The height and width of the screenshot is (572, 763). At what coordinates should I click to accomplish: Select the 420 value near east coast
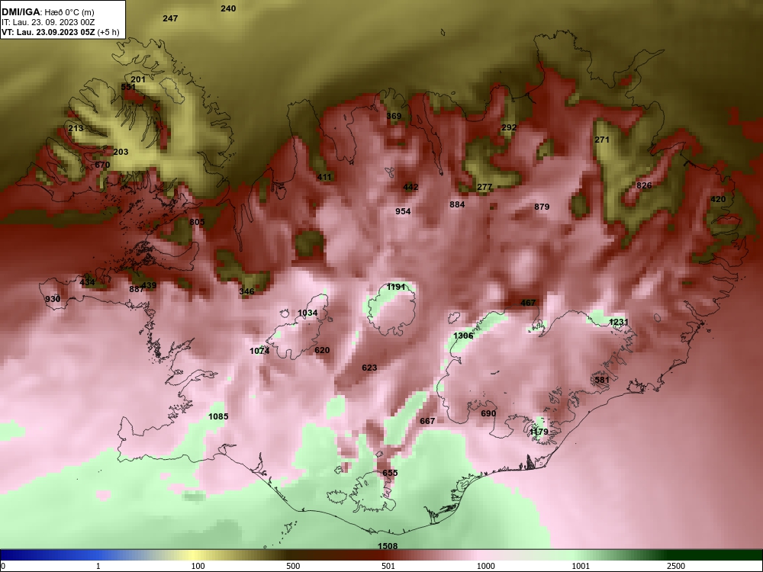coord(718,199)
